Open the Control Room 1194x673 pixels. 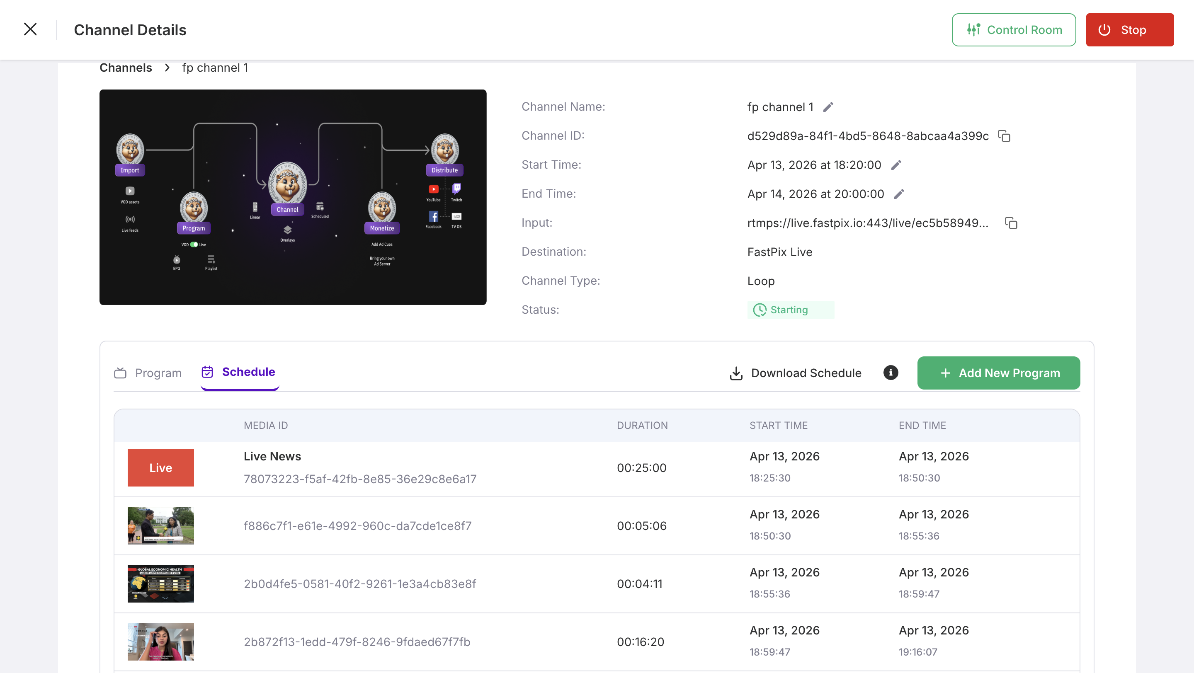click(1014, 30)
